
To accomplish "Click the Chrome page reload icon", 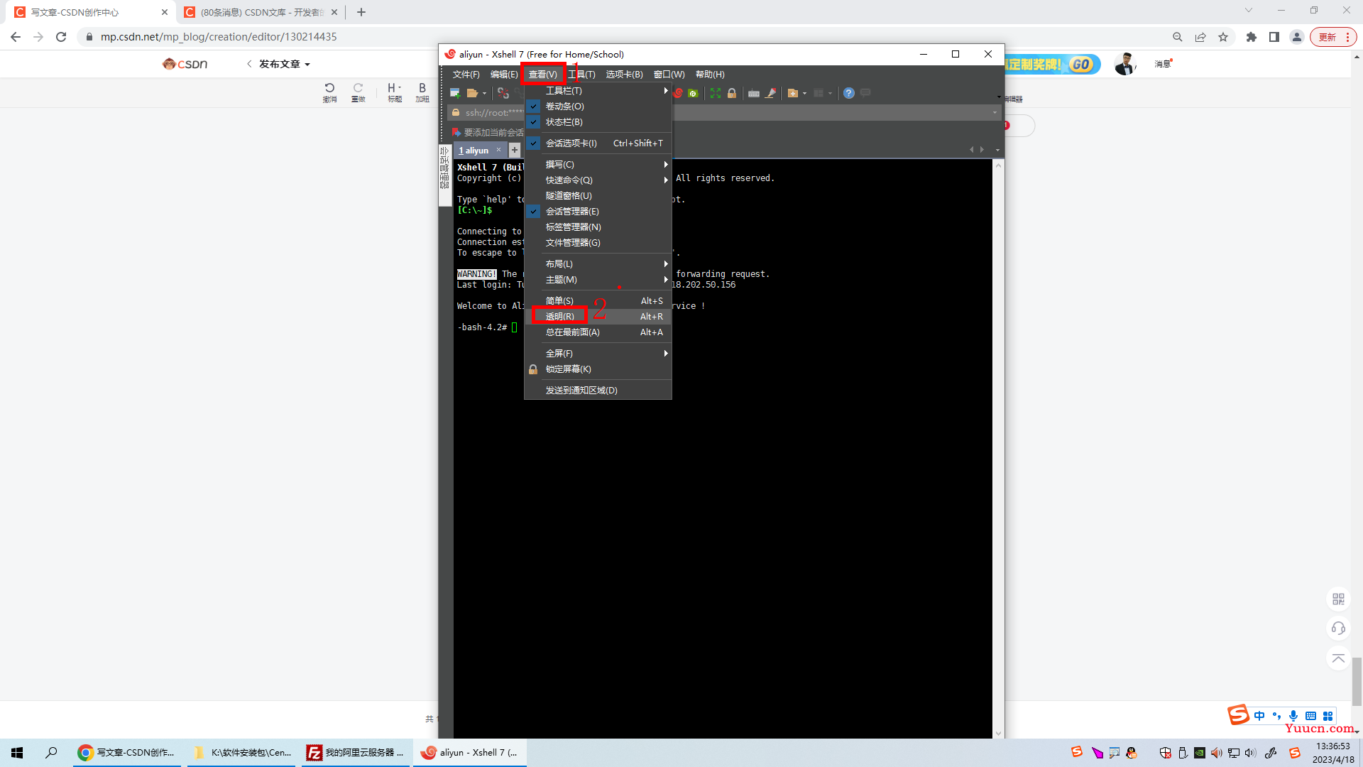I will [61, 37].
